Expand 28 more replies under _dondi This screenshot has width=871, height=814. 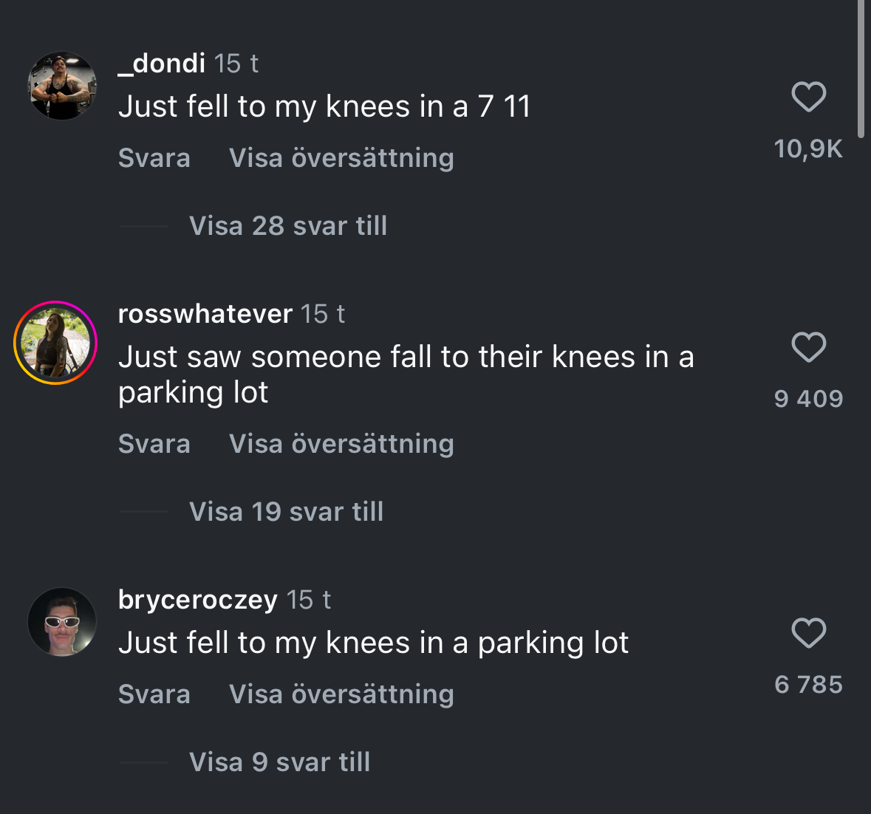(287, 226)
